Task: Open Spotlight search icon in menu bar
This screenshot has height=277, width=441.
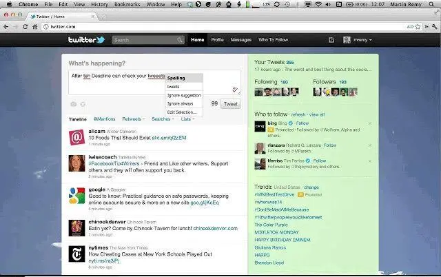Action: coord(431,4)
